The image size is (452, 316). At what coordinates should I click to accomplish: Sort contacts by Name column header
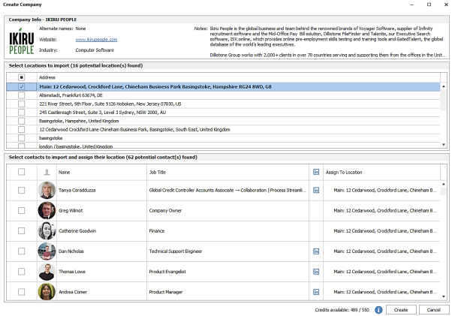tap(102, 172)
